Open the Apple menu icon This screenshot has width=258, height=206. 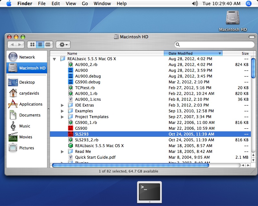[x=9, y=4]
